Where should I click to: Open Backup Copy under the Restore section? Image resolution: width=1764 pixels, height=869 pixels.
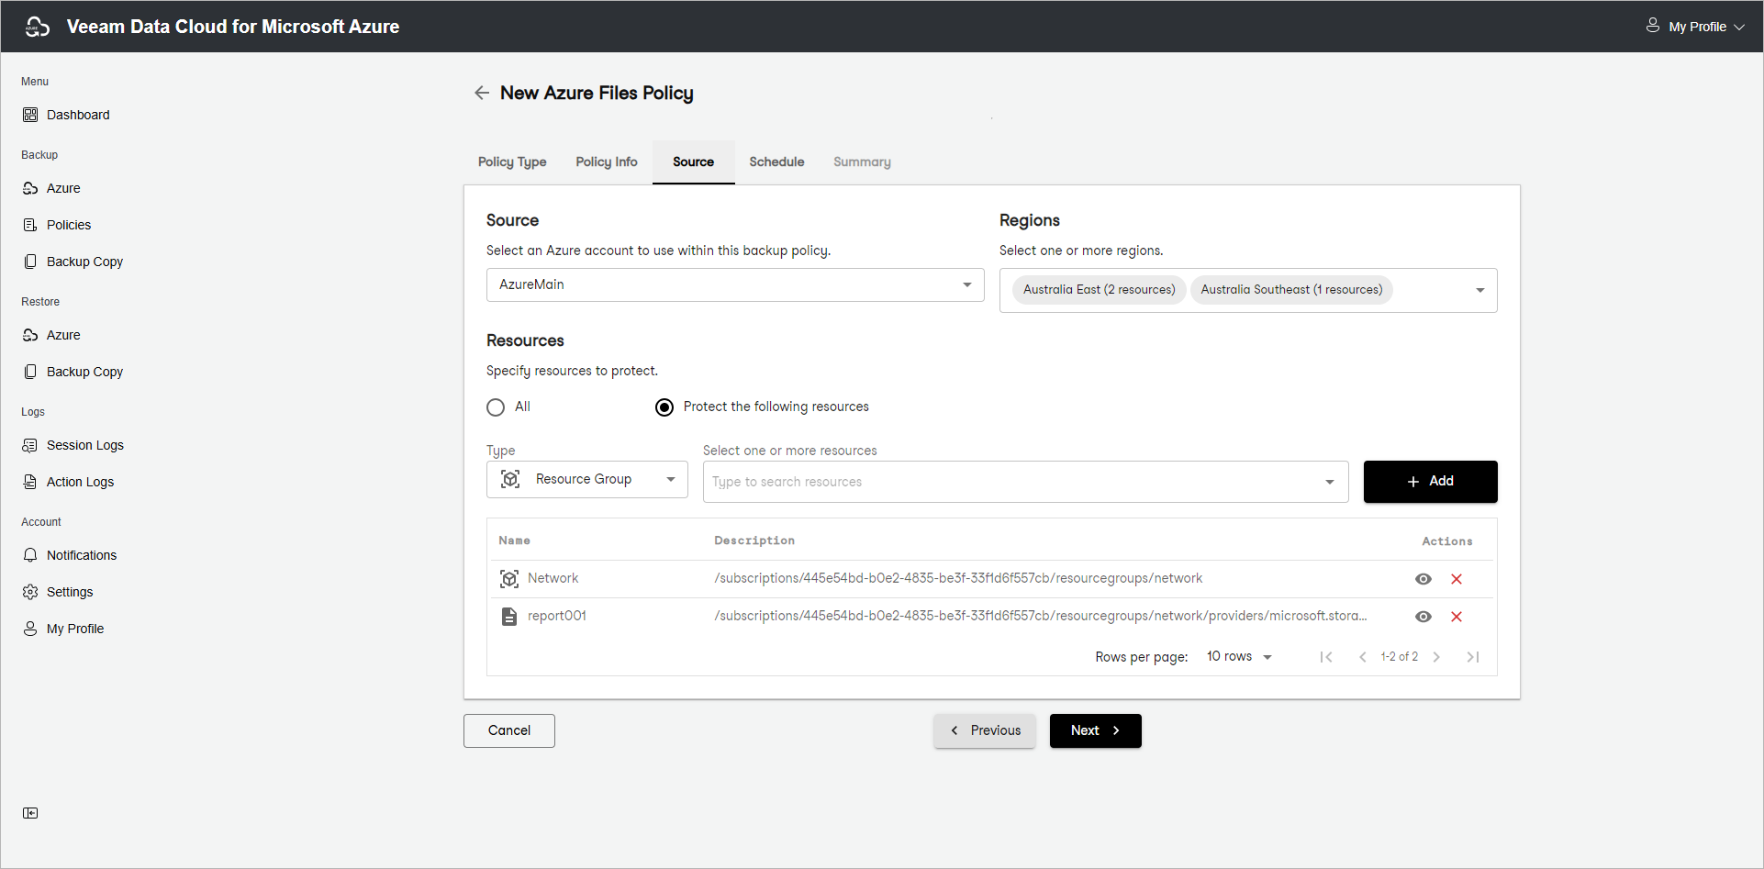(x=73, y=372)
